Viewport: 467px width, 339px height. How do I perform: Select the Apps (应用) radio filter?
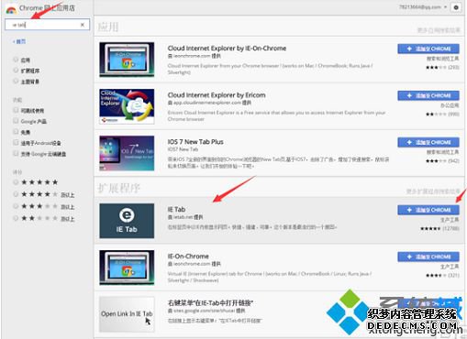[16, 60]
